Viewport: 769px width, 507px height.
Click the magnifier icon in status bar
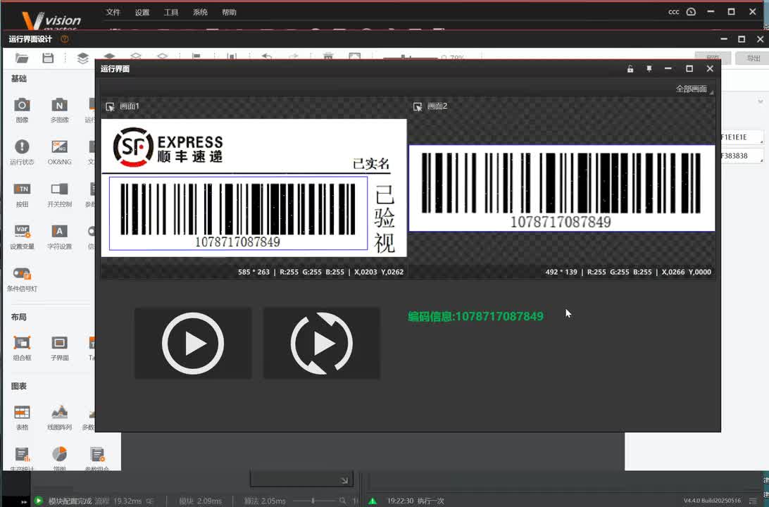[x=342, y=501]
